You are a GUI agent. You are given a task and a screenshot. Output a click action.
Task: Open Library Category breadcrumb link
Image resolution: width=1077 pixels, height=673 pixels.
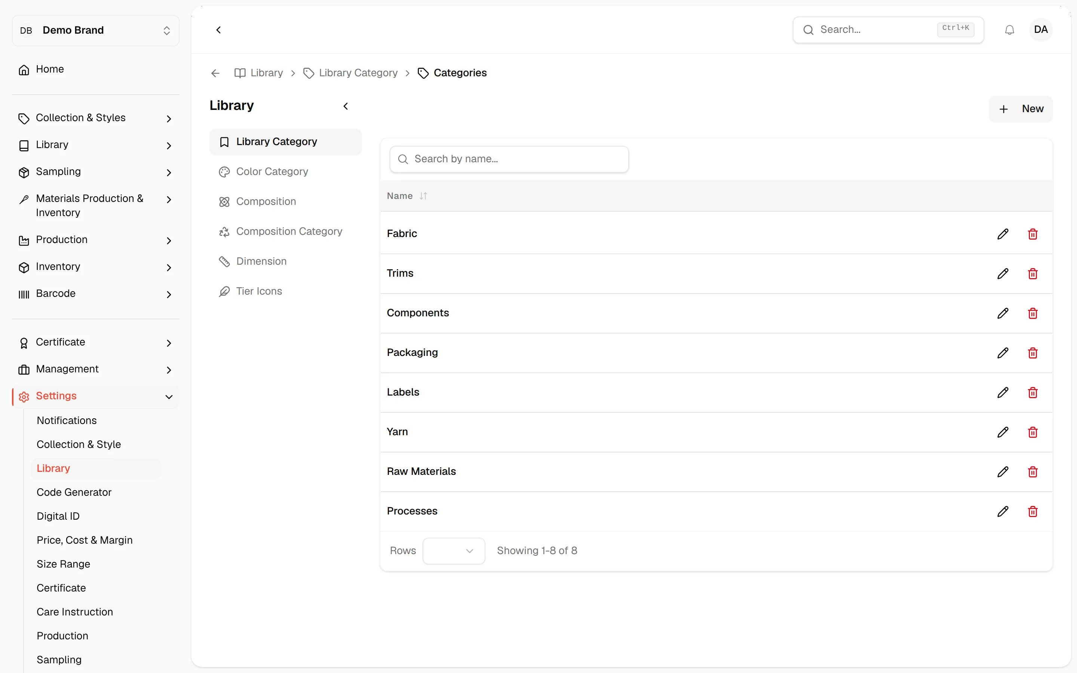coord(350,73)
